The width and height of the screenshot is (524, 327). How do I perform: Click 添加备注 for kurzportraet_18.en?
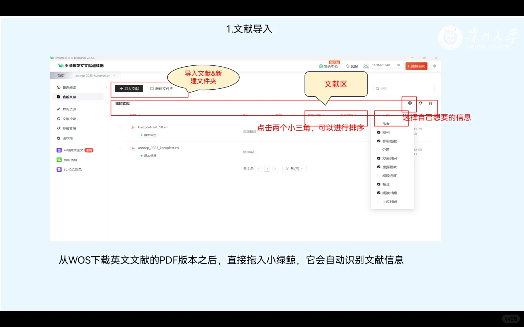coord(250,131)
